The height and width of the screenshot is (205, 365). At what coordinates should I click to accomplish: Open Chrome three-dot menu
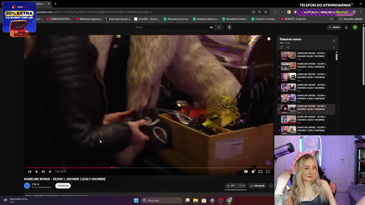point(361,12)
